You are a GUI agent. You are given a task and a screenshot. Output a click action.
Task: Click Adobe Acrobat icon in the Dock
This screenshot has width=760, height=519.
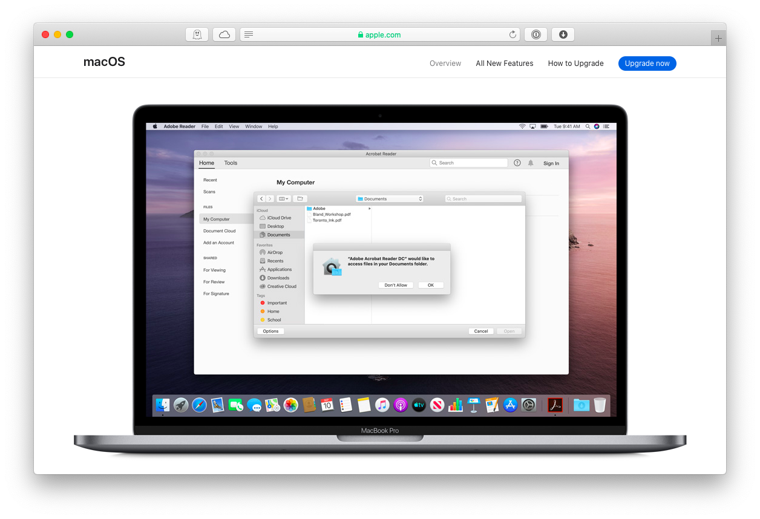click(x=555, y=405)
